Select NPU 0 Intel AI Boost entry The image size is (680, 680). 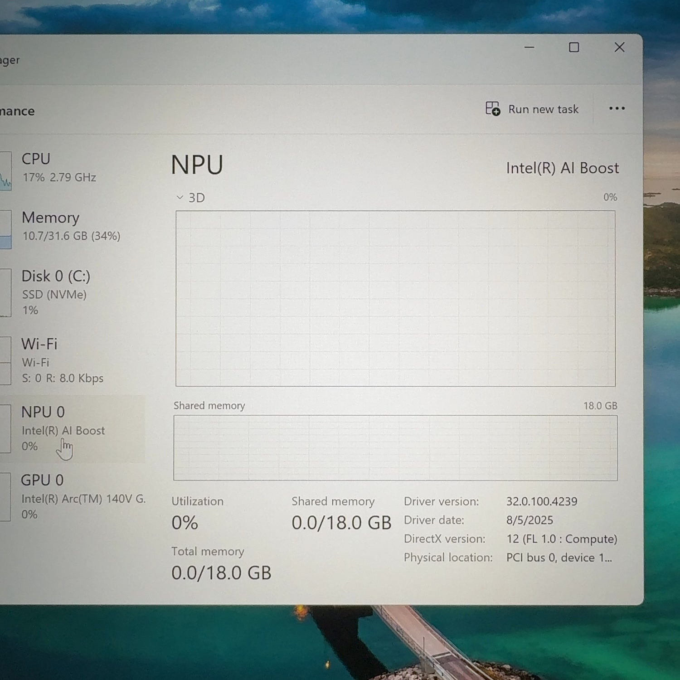click(x=63, y=428)
